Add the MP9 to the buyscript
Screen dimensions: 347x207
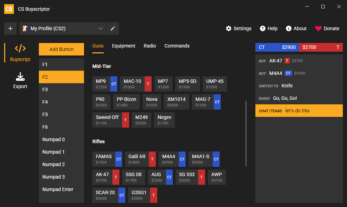click(x=105, y=84)
